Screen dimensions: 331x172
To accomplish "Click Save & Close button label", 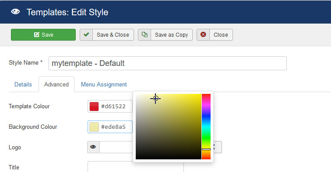I will click(113, 35).
